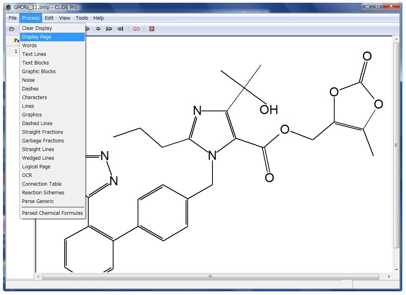Choose Words in the Process menu
This screenshot has height=295, width=406.
point(52,46)
